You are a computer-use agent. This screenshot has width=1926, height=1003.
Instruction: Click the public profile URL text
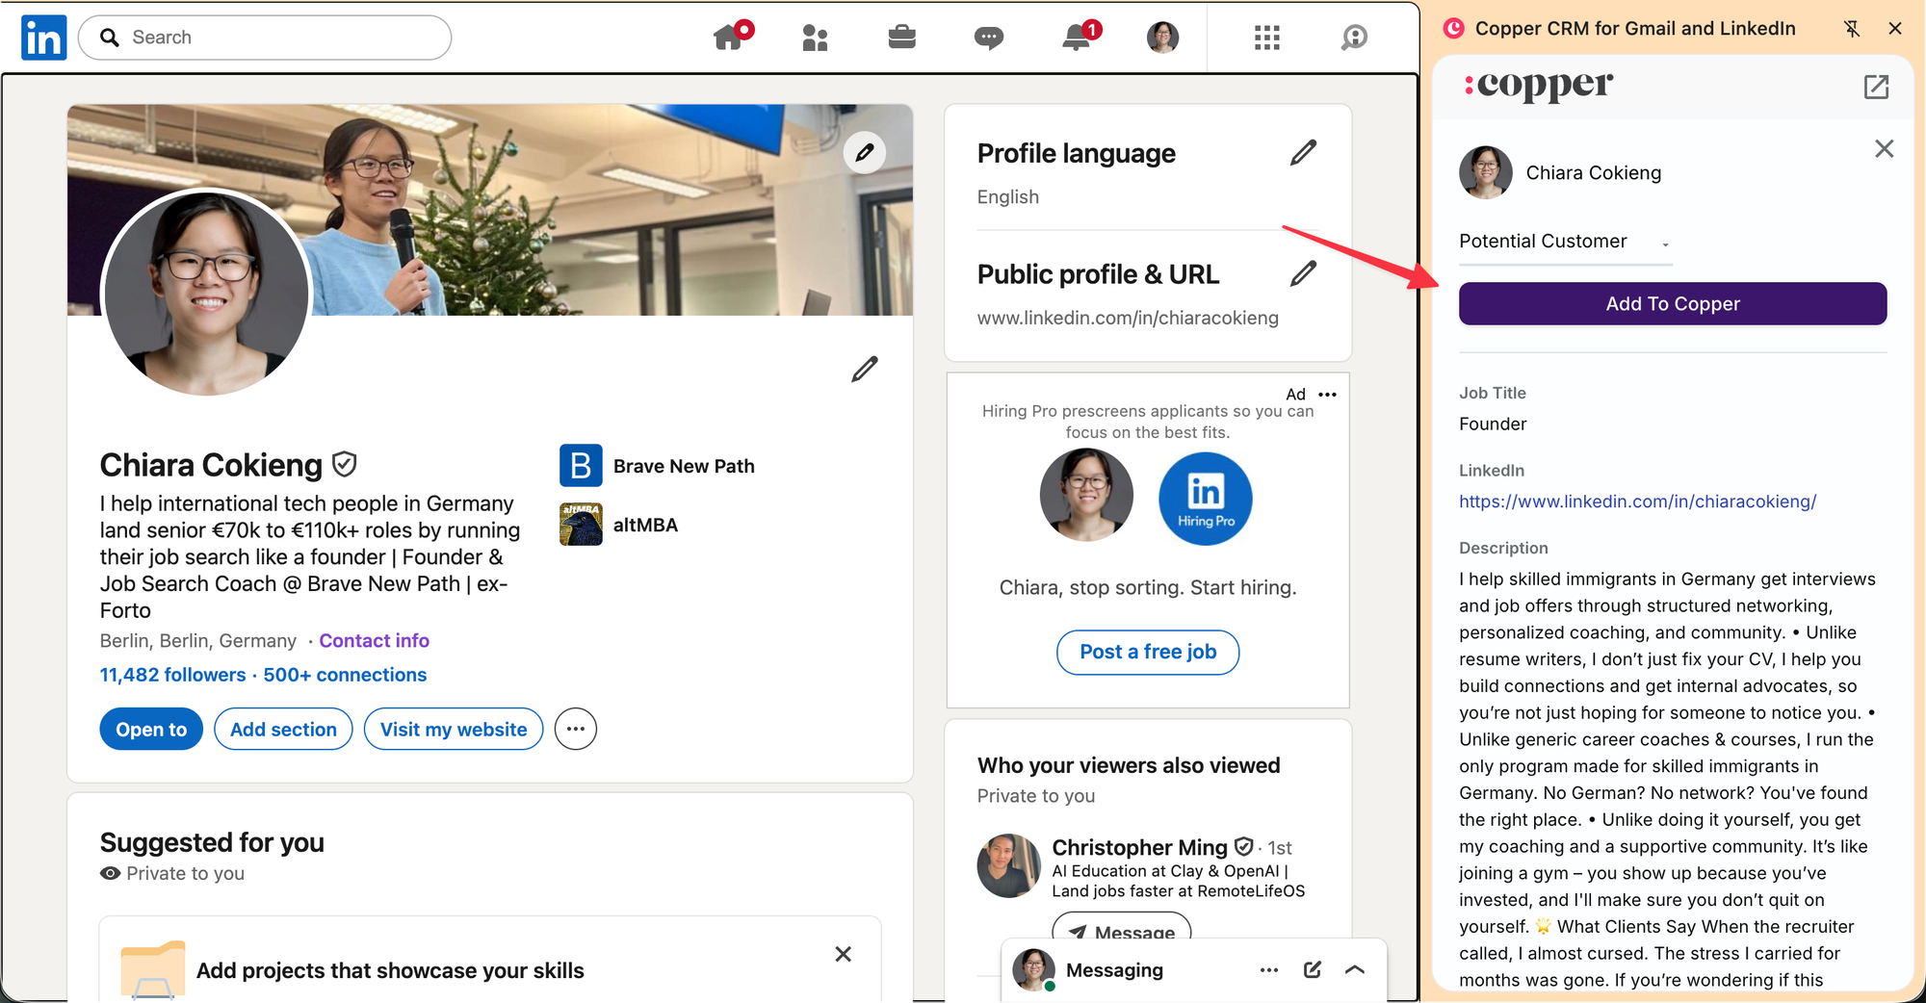pyautogui.click(x=1128, y=318)
